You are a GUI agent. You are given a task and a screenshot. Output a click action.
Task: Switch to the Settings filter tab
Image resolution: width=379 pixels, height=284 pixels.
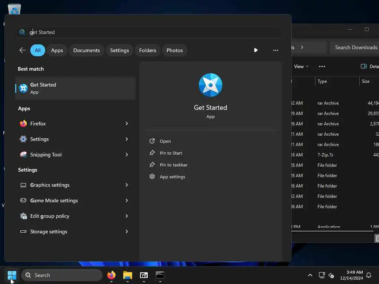coord(120,50)
